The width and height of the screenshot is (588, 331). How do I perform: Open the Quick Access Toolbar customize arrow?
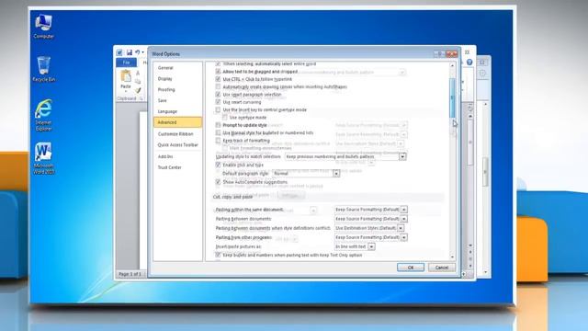143,52
